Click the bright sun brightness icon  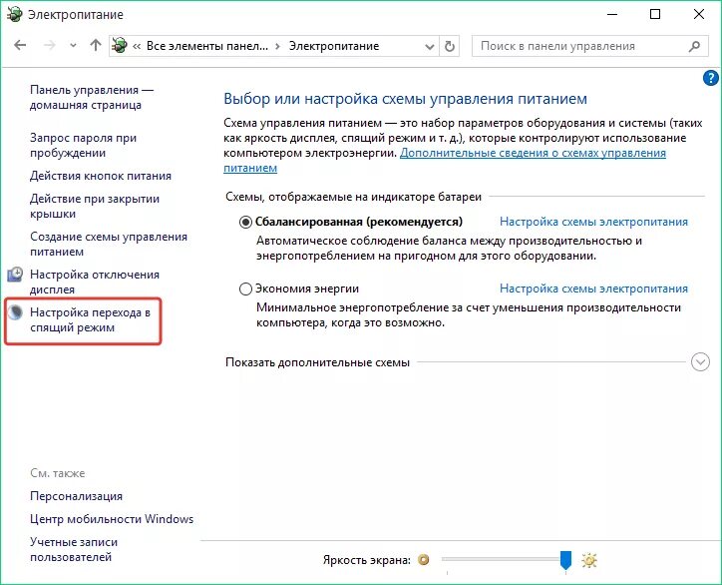(x=589, y=560)
